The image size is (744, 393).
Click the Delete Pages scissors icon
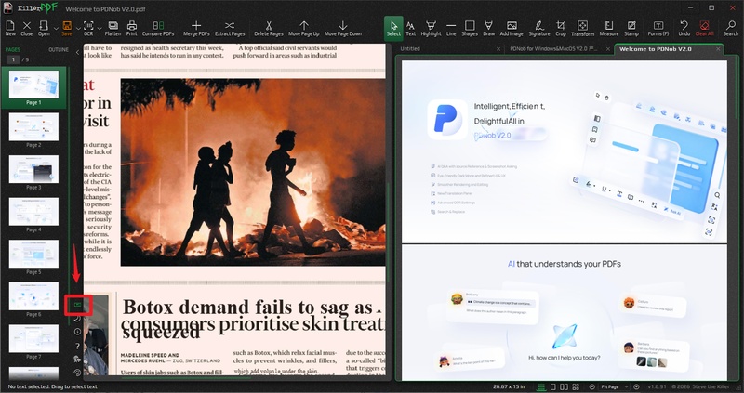269,28
